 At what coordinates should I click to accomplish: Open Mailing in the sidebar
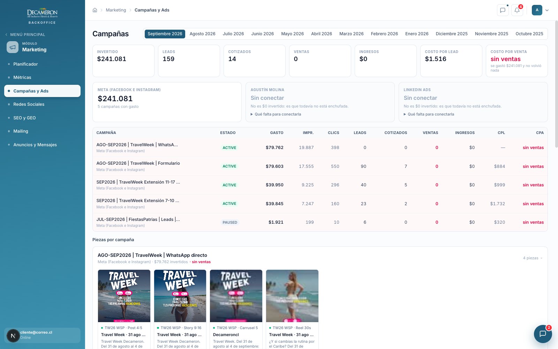pyautogui.click(x=42, y=131)
